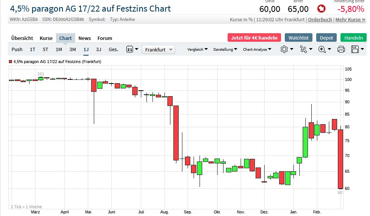The height and width of the screenshot is (216, 370).
Task: Click the red trend arrow icon
Action: pos(321,9)
